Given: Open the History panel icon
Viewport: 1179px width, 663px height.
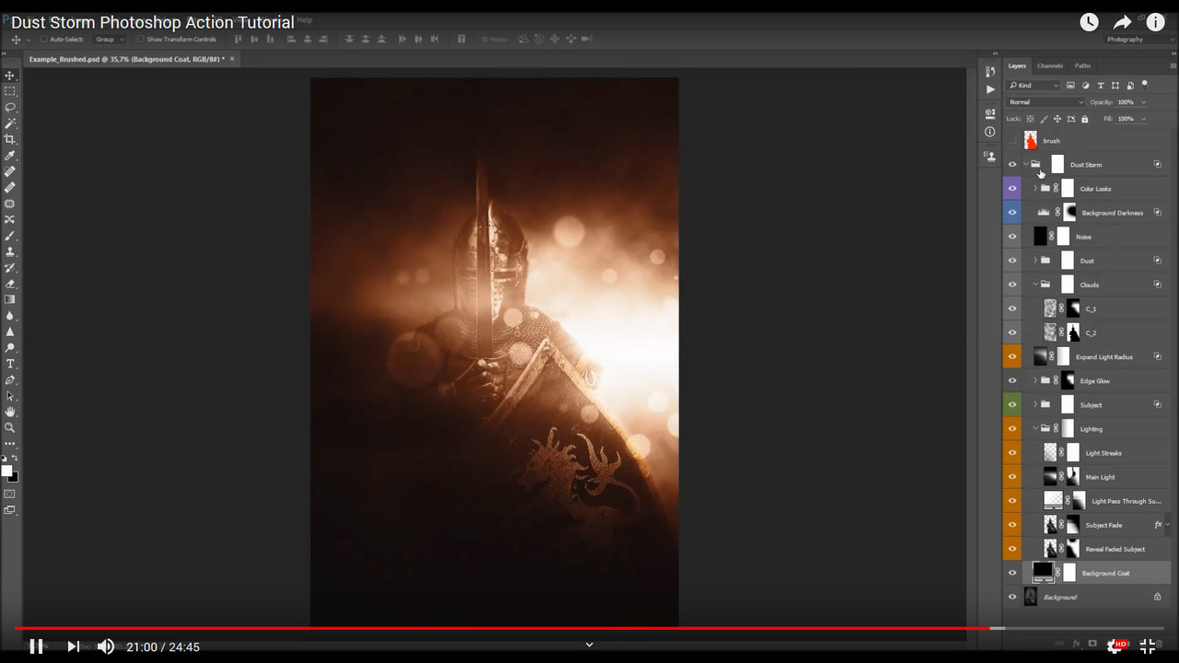Looking at the screenshot, I should click(x=990, y=71).
